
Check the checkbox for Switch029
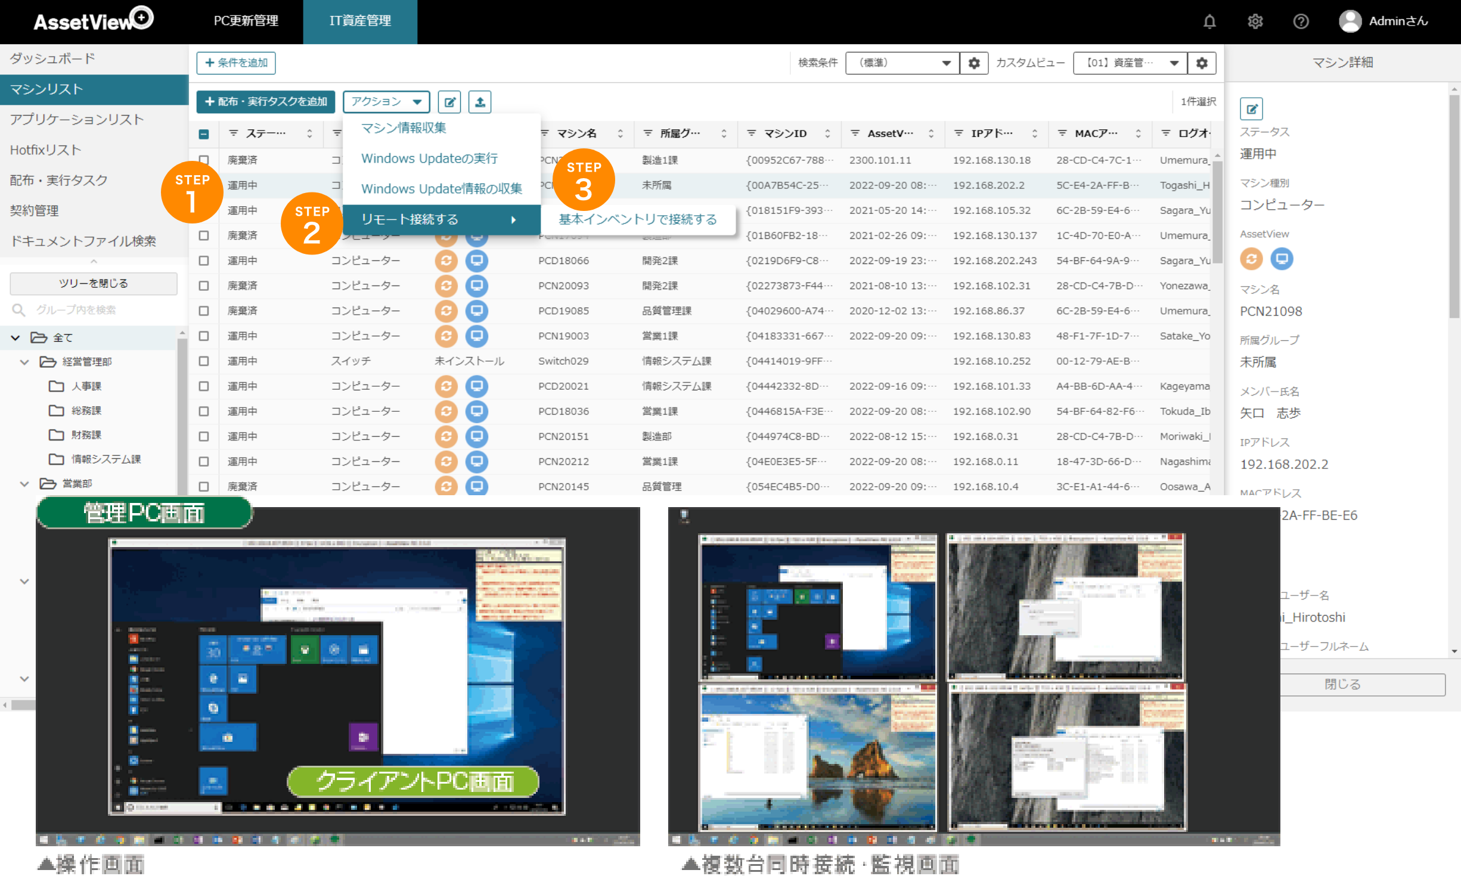(x=204, y=361)
